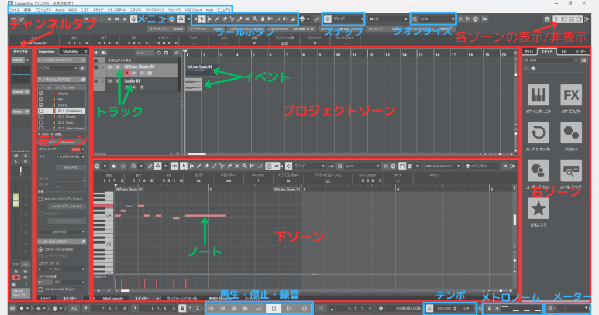Screen dimensions: 599x315
Task: Solo the Audio 01 track
Action: (118, 81)
